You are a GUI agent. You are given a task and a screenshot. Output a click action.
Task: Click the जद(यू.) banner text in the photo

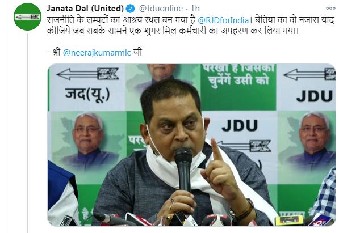click(87, 94)
